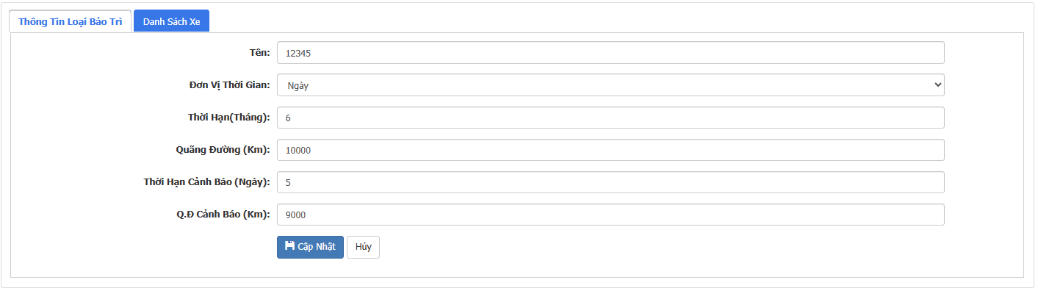Click the Thời Hạn(Tháng) input with value 6
1041x288 pixels.
[x=610, y=118]
